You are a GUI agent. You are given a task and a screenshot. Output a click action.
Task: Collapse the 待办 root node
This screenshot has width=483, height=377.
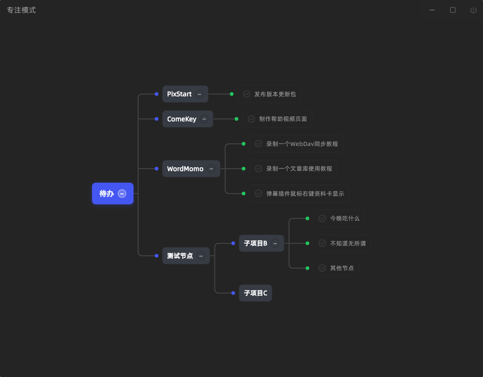[x=122, y=193]
